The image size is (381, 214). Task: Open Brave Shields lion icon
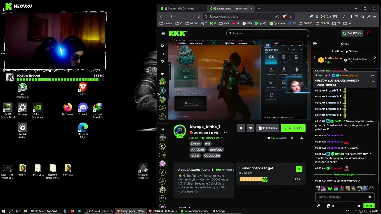(x=284, y=16)
